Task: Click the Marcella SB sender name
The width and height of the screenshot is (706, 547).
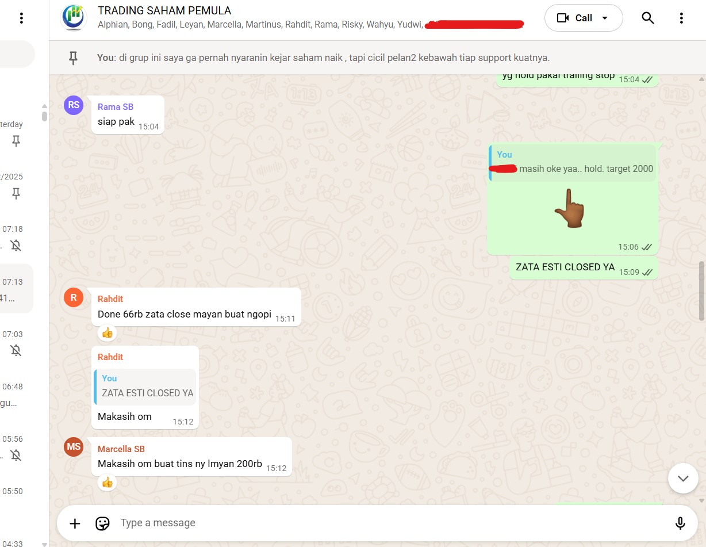Action: [x=121, y=449]
